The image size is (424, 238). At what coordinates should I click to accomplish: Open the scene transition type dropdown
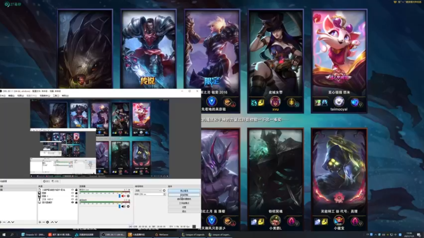(x=148, y=190)
